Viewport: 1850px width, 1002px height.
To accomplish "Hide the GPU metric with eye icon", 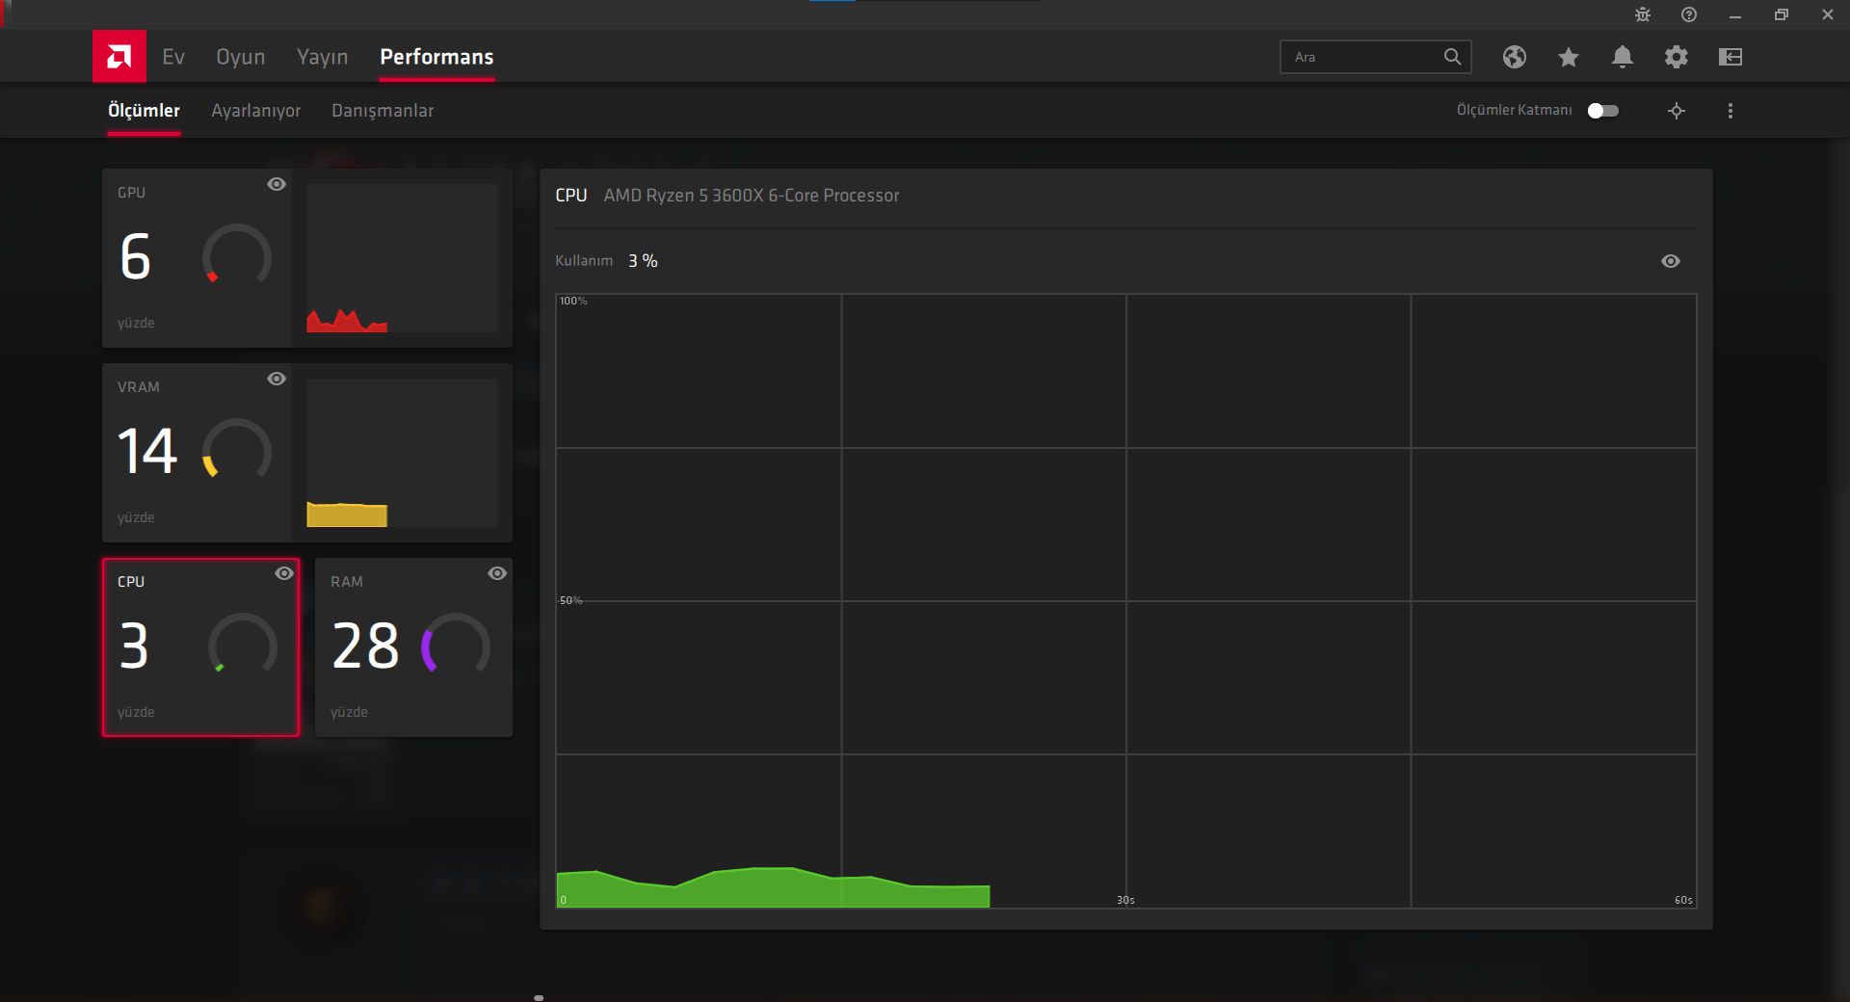I will 277,184.
